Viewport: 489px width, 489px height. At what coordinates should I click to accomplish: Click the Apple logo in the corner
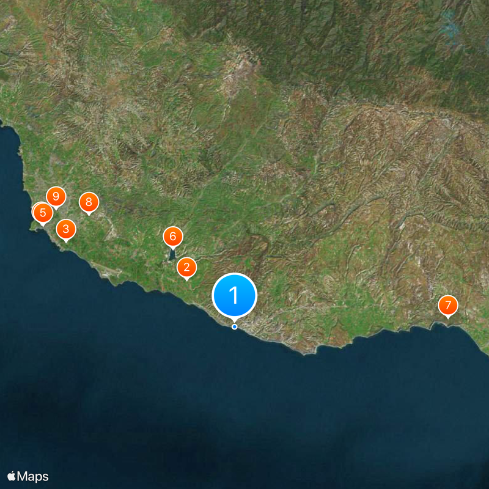pyautogui.click(x=11, y=476)
